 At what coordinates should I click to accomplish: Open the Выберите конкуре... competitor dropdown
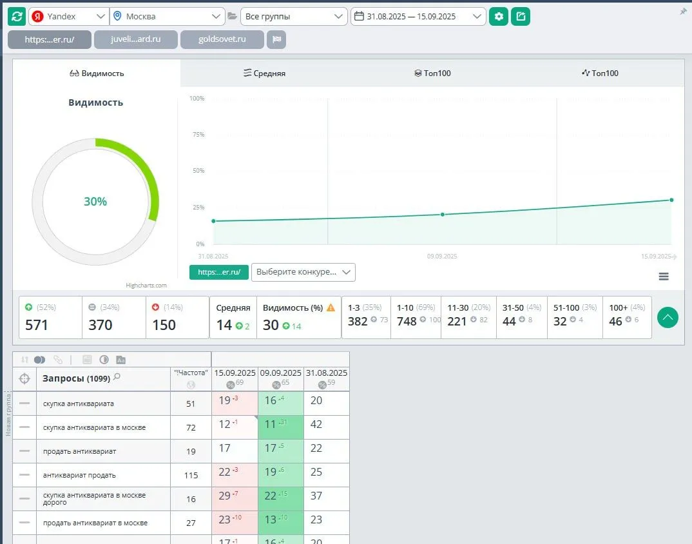(303, 273)
